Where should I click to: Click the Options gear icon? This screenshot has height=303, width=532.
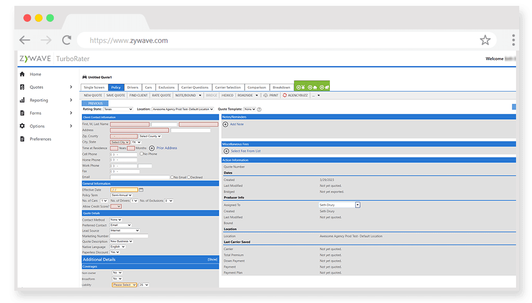pyautogui.click(x=22, y=126)
